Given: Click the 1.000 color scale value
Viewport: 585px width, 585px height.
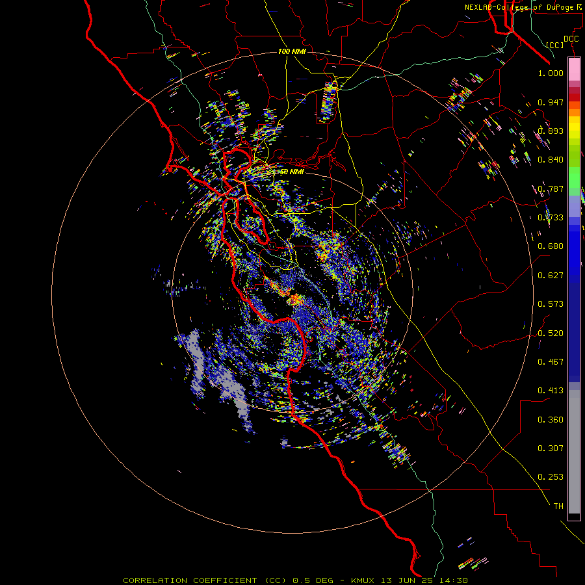Looking at the screenshot, I should coord(551,73).
